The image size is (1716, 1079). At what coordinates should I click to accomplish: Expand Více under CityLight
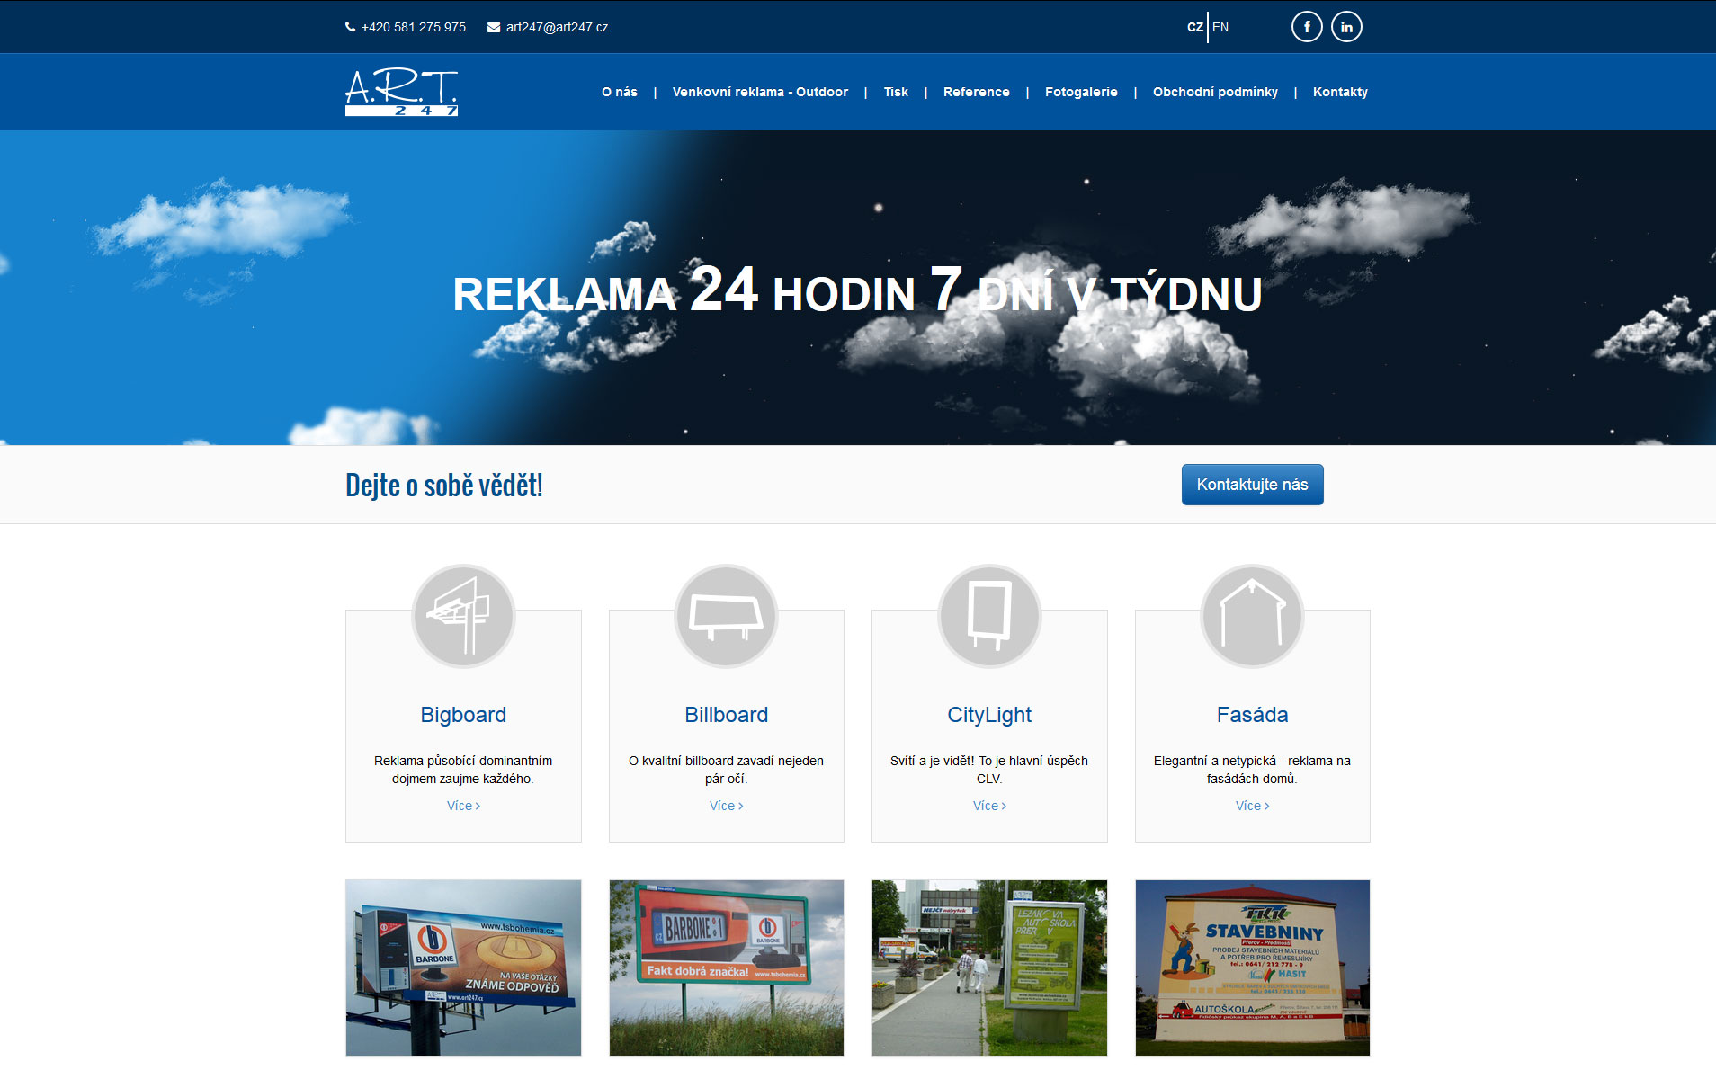click(989, 806)
